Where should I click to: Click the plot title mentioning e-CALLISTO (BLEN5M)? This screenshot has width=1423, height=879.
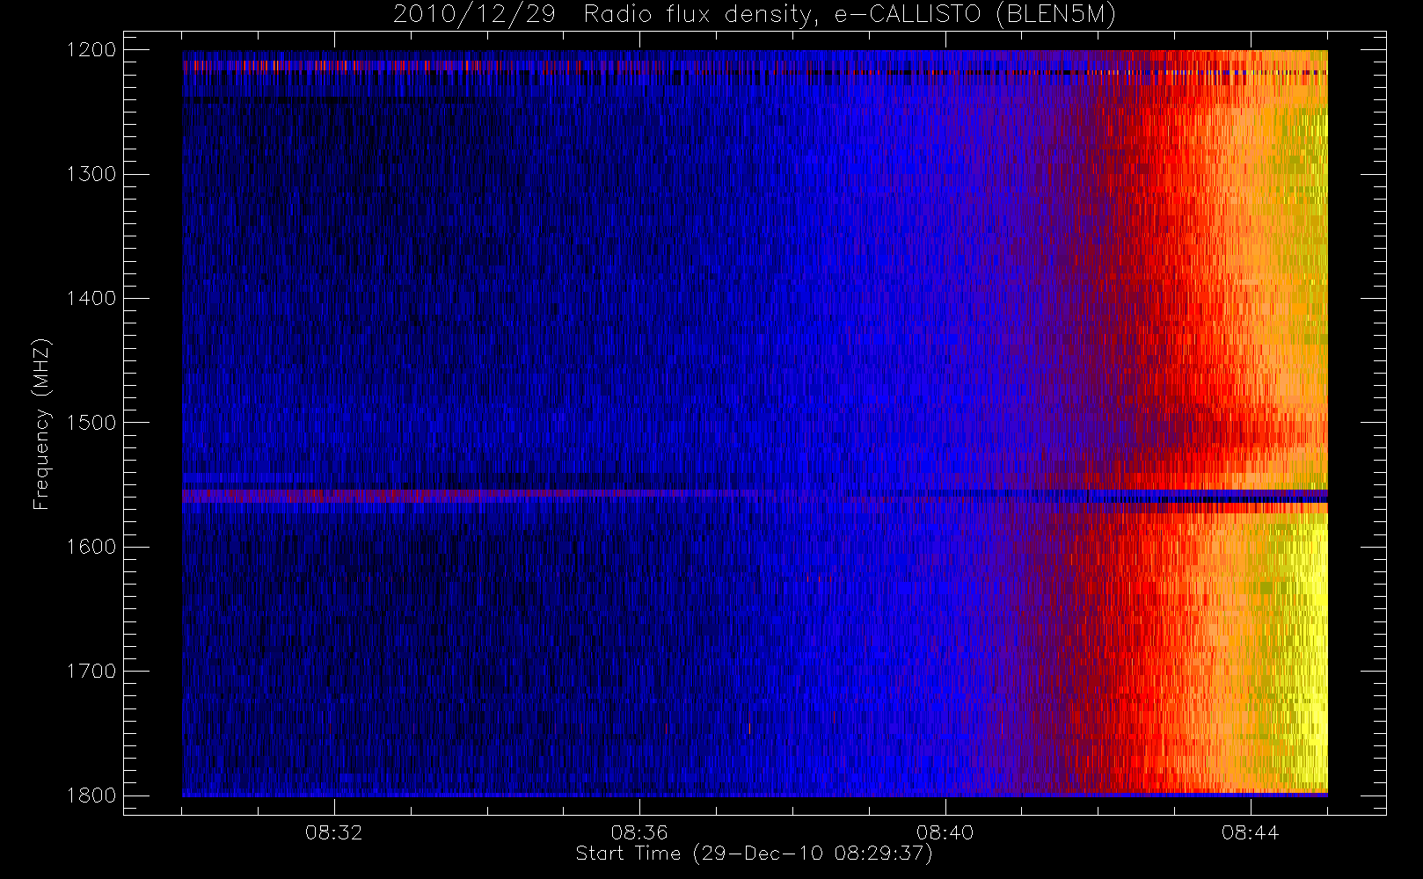click(755, 14)
